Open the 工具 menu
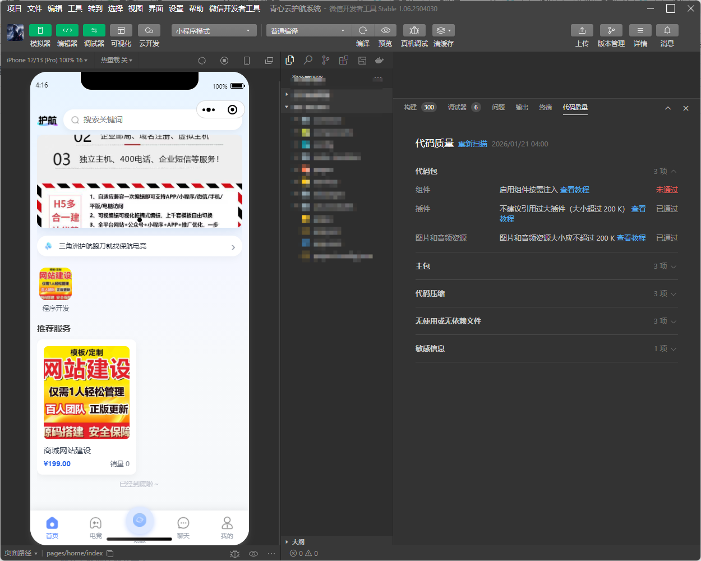 (75, 8)
